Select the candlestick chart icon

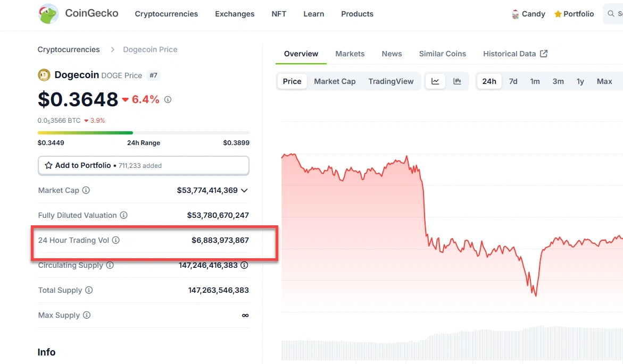coord(457,81)
